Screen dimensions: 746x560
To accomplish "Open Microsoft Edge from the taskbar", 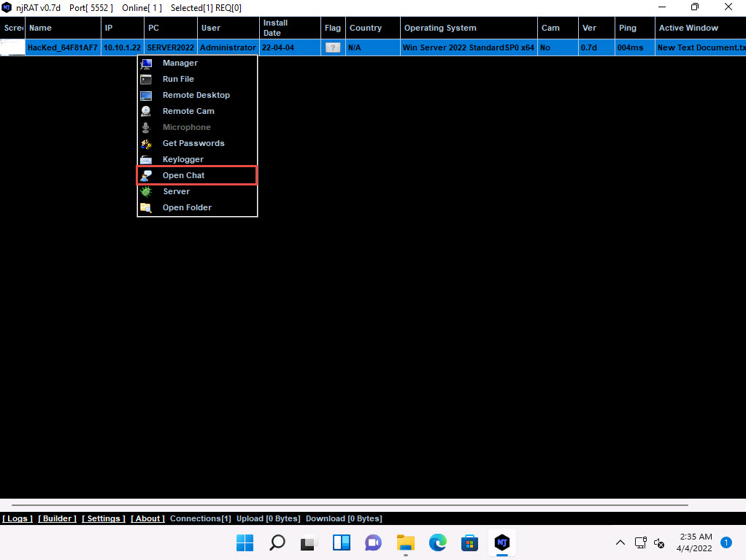I will tap(437, 542).
